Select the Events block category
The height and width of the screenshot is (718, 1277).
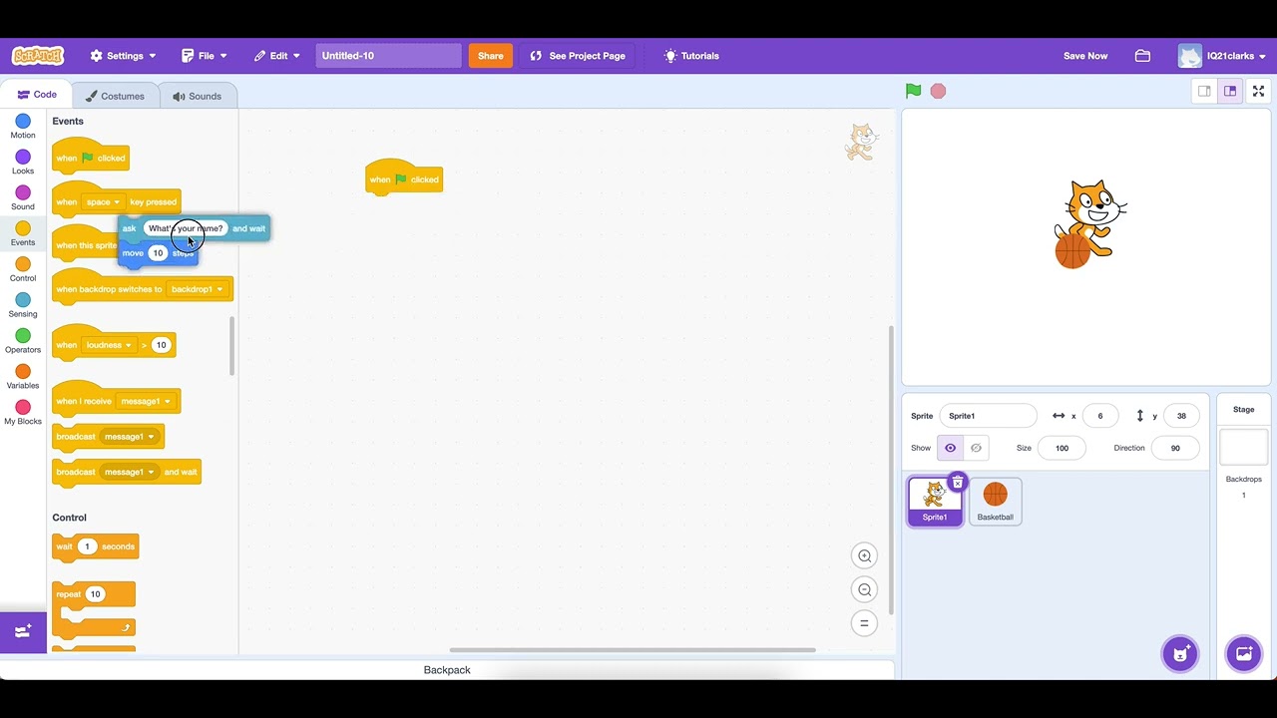coord(23,234)
